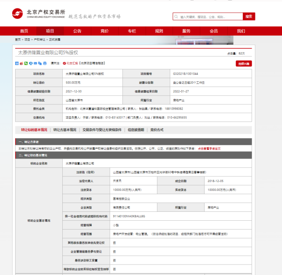This screenshot has height=275, width=282.
Task: Click disclosure end date 2022-01-27
Action: pos(181,91)
